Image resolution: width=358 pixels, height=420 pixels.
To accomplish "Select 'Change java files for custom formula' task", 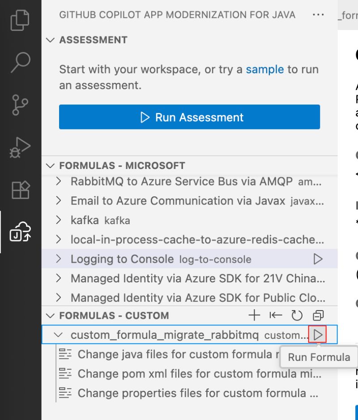I will (170, 354).
